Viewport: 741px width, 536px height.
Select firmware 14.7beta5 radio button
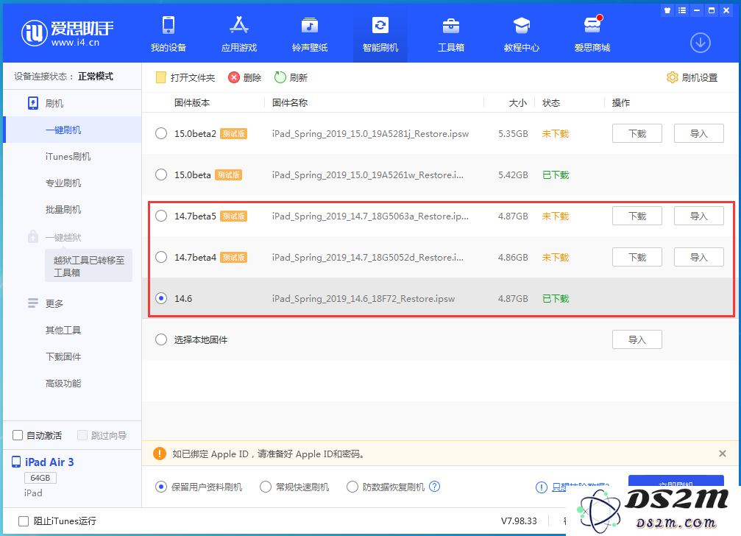(161, 216)
